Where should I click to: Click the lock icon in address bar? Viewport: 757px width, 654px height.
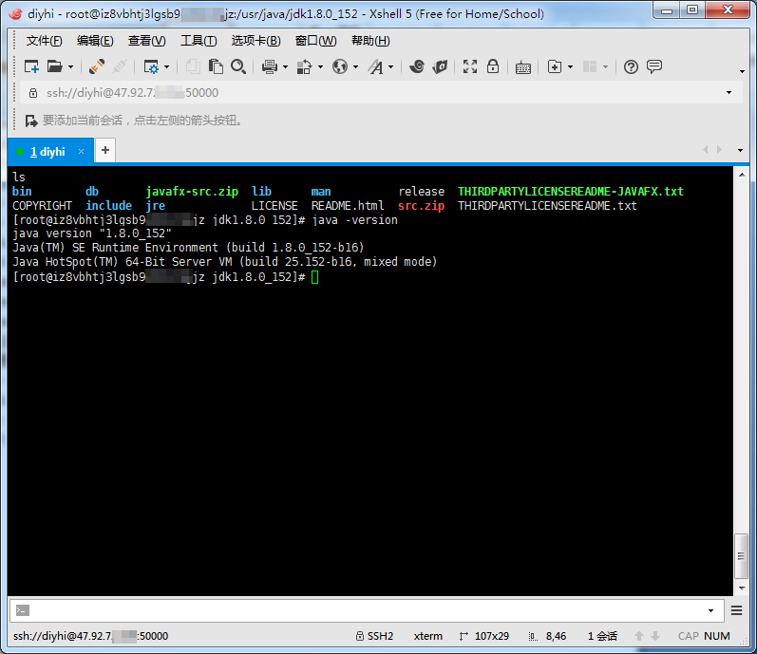click(33, 93)
